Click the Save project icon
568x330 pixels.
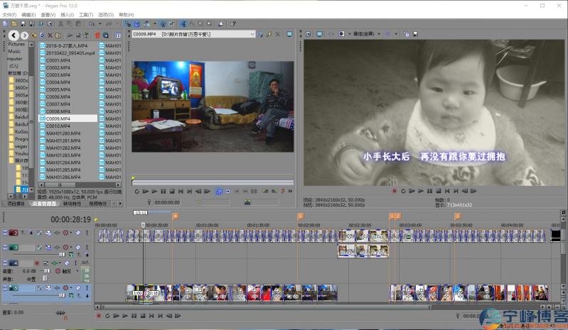[x=23, y=24]
